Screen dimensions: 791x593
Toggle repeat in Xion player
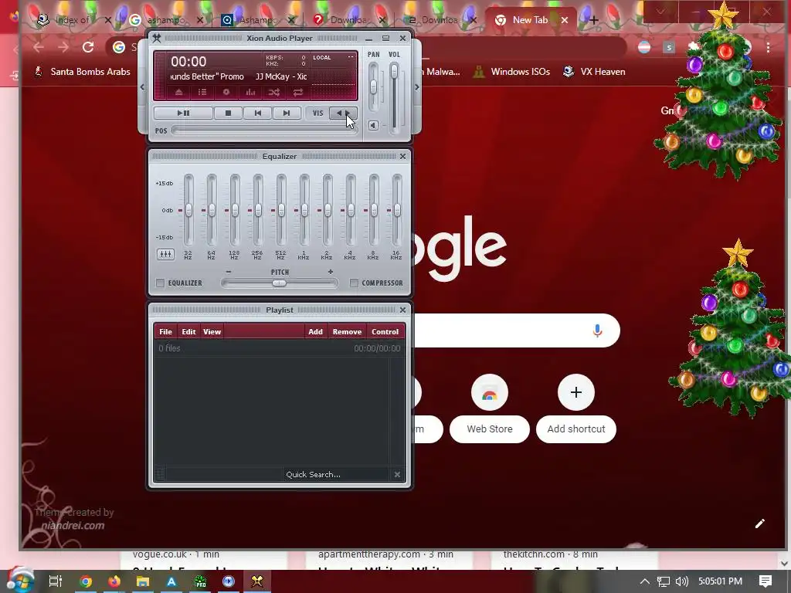(x=298, y=92)
